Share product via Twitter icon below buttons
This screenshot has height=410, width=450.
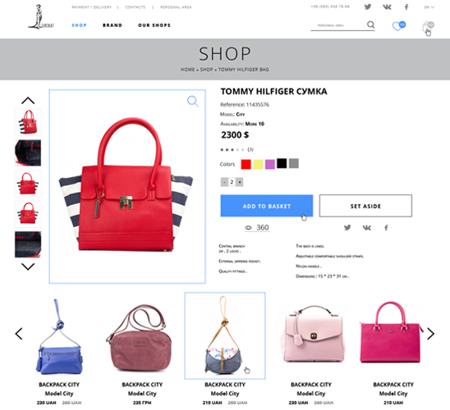point(347,228)
